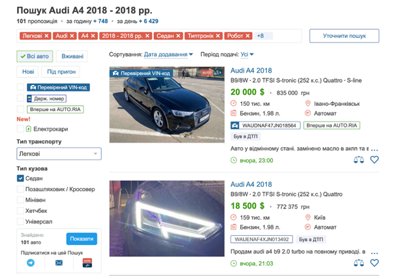The width and height of the screenshot is (393, 279).
Task: Click Був в ДТП tag on Київ listing
Action: click(311, 239)
